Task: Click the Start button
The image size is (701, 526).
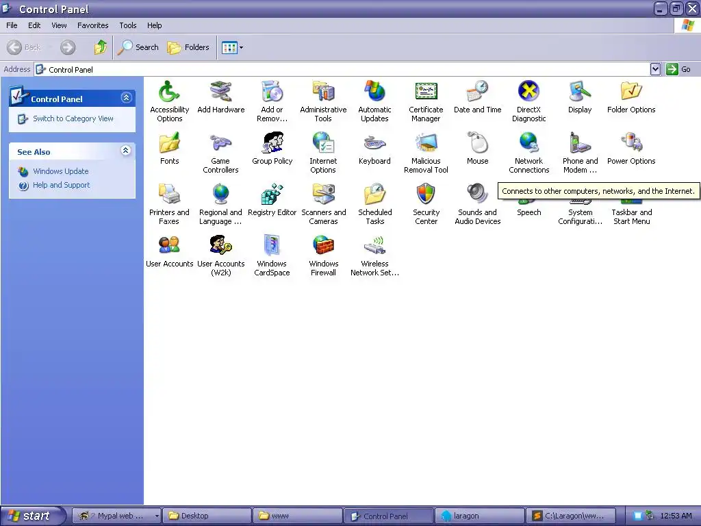Action: (32, 516)
